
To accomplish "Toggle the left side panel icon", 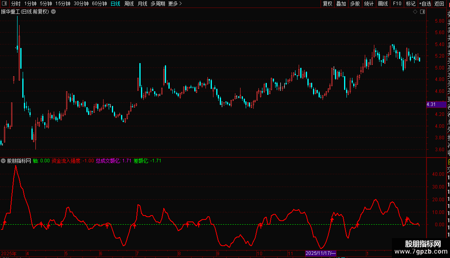I will 4,4.
